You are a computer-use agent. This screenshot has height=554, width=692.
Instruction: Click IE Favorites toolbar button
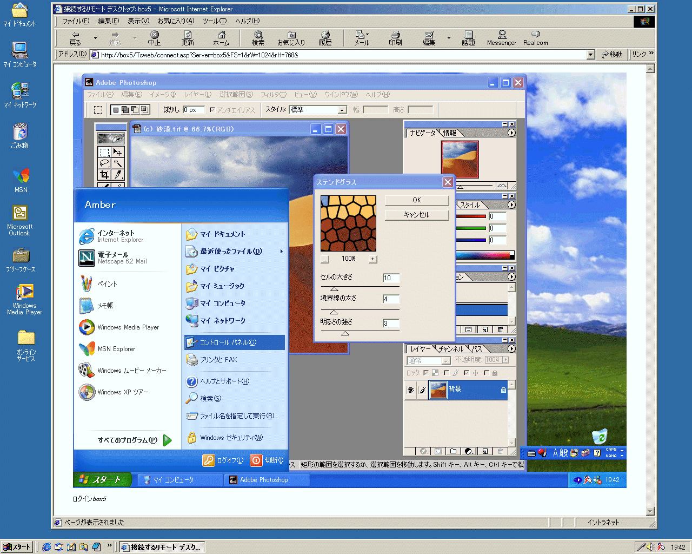291,38
